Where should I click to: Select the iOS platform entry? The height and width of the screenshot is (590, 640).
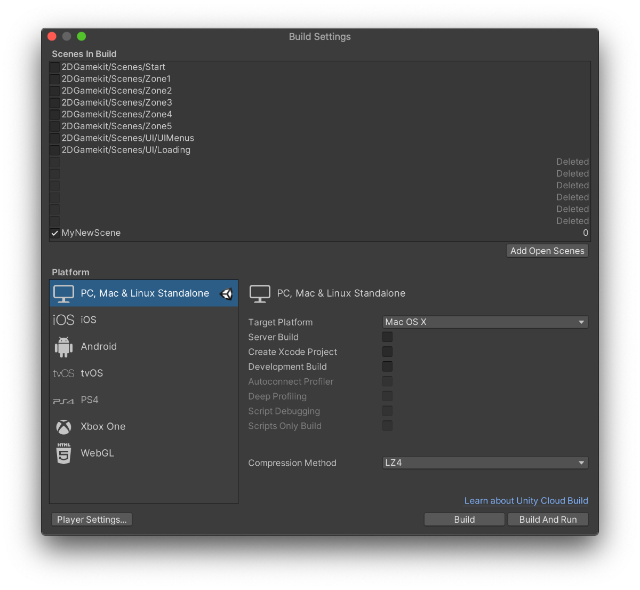143,320
